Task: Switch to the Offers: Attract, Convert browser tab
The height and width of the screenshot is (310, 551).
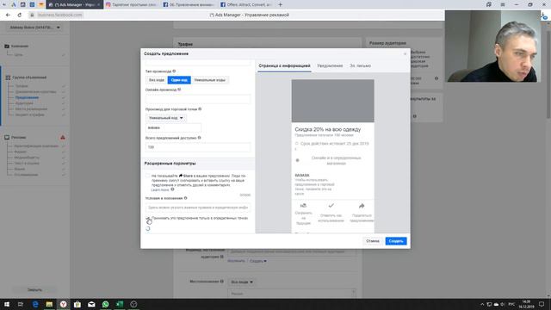Action: tap(246, 4)
